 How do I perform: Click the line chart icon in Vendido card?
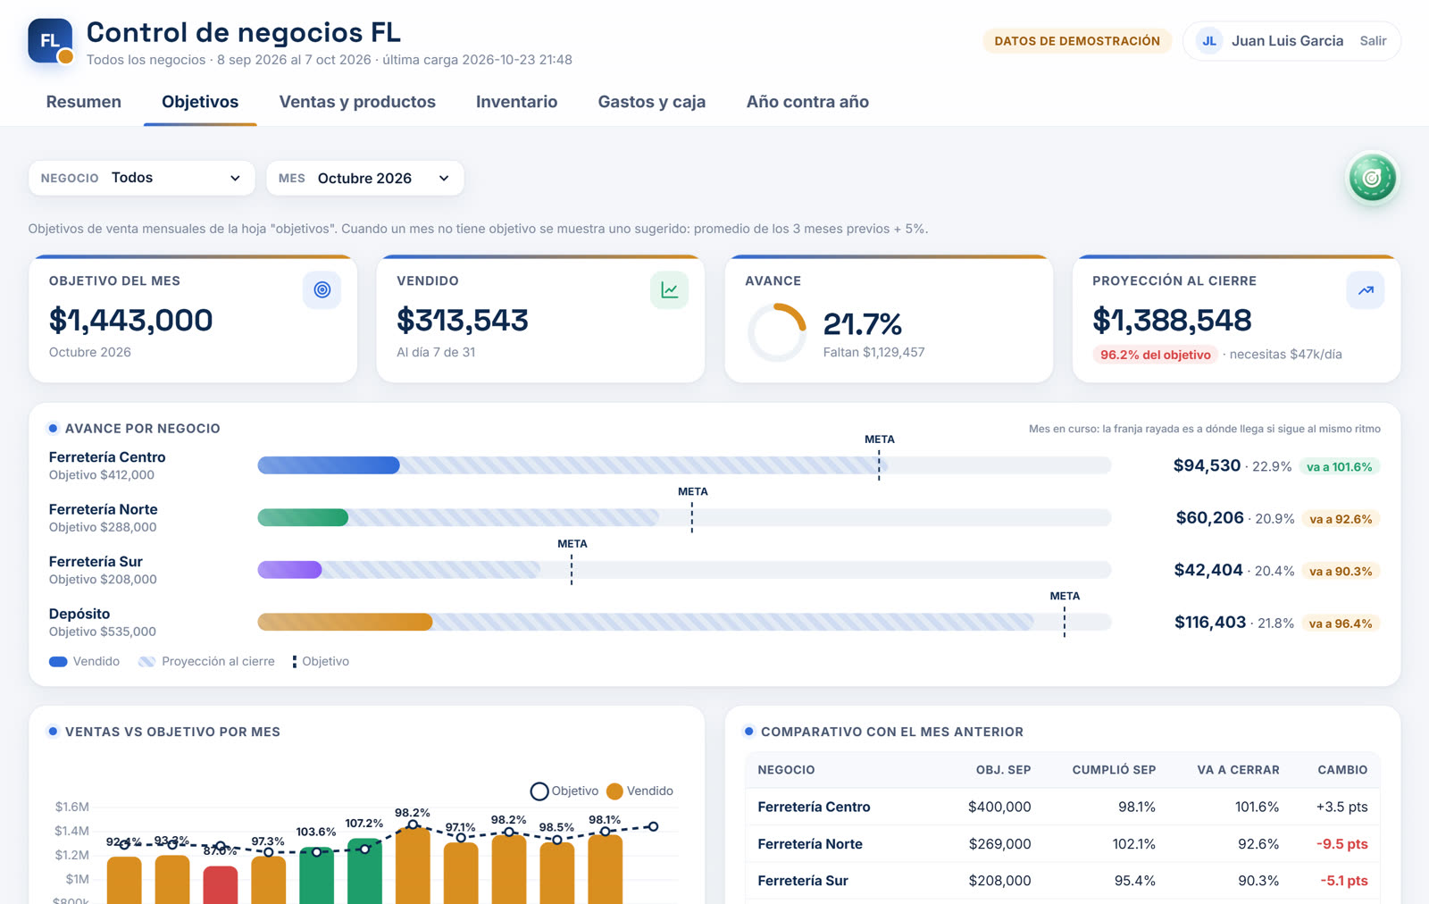pyautogui.click(x=669, y=289)
